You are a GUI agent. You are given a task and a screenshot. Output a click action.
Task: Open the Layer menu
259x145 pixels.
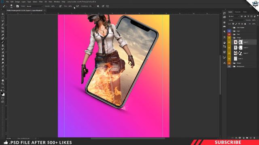23,2
